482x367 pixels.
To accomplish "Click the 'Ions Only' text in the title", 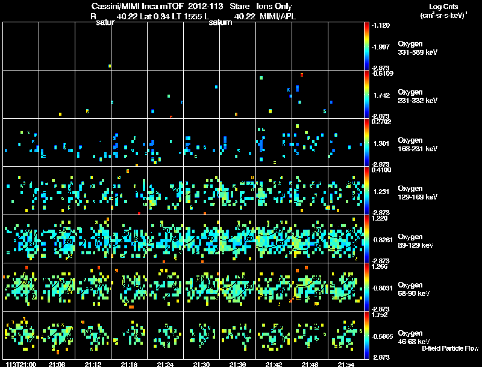I will click(x=274, y=7).
